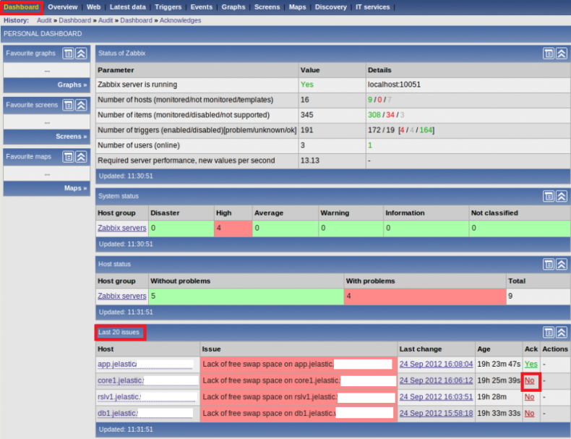This screenshot has width=571, height=439.
Task: Open menu icon in Favourite screens panel
Action: (68, 105)
